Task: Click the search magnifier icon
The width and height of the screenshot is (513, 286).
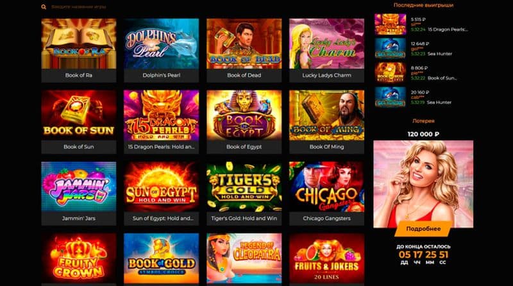Action: coord(44,7)
